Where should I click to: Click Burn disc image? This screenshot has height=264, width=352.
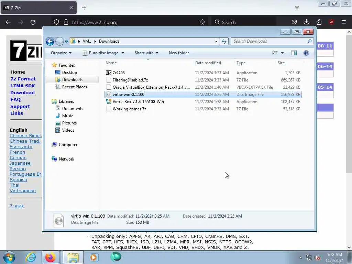101,53
